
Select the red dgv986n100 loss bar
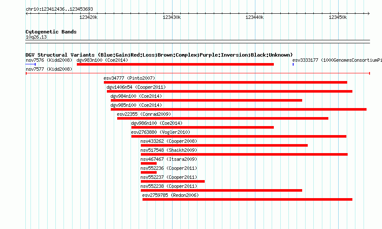coord(203,127)
